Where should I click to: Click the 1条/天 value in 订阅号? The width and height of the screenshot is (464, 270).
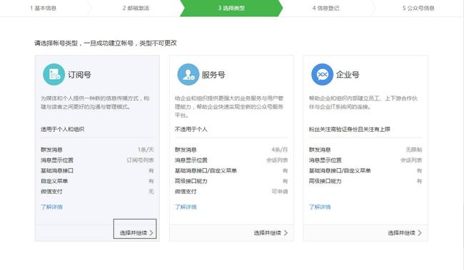146,150
